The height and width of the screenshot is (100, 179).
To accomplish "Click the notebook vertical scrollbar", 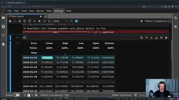I will click(171, 50).
